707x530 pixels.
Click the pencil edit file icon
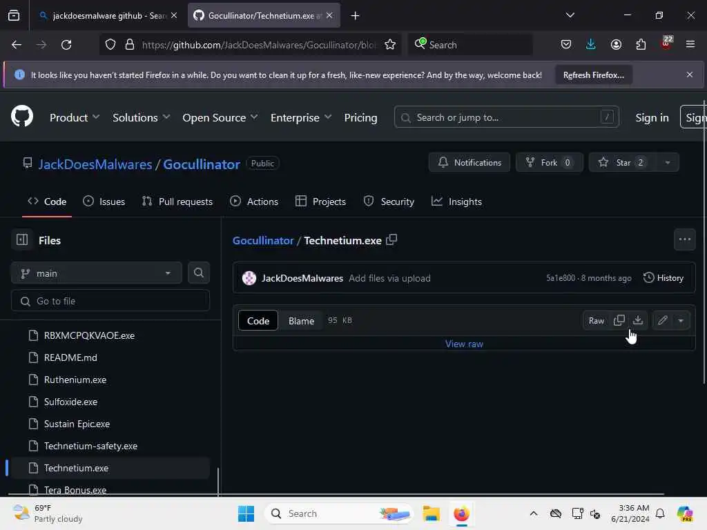tap(662, 320)
